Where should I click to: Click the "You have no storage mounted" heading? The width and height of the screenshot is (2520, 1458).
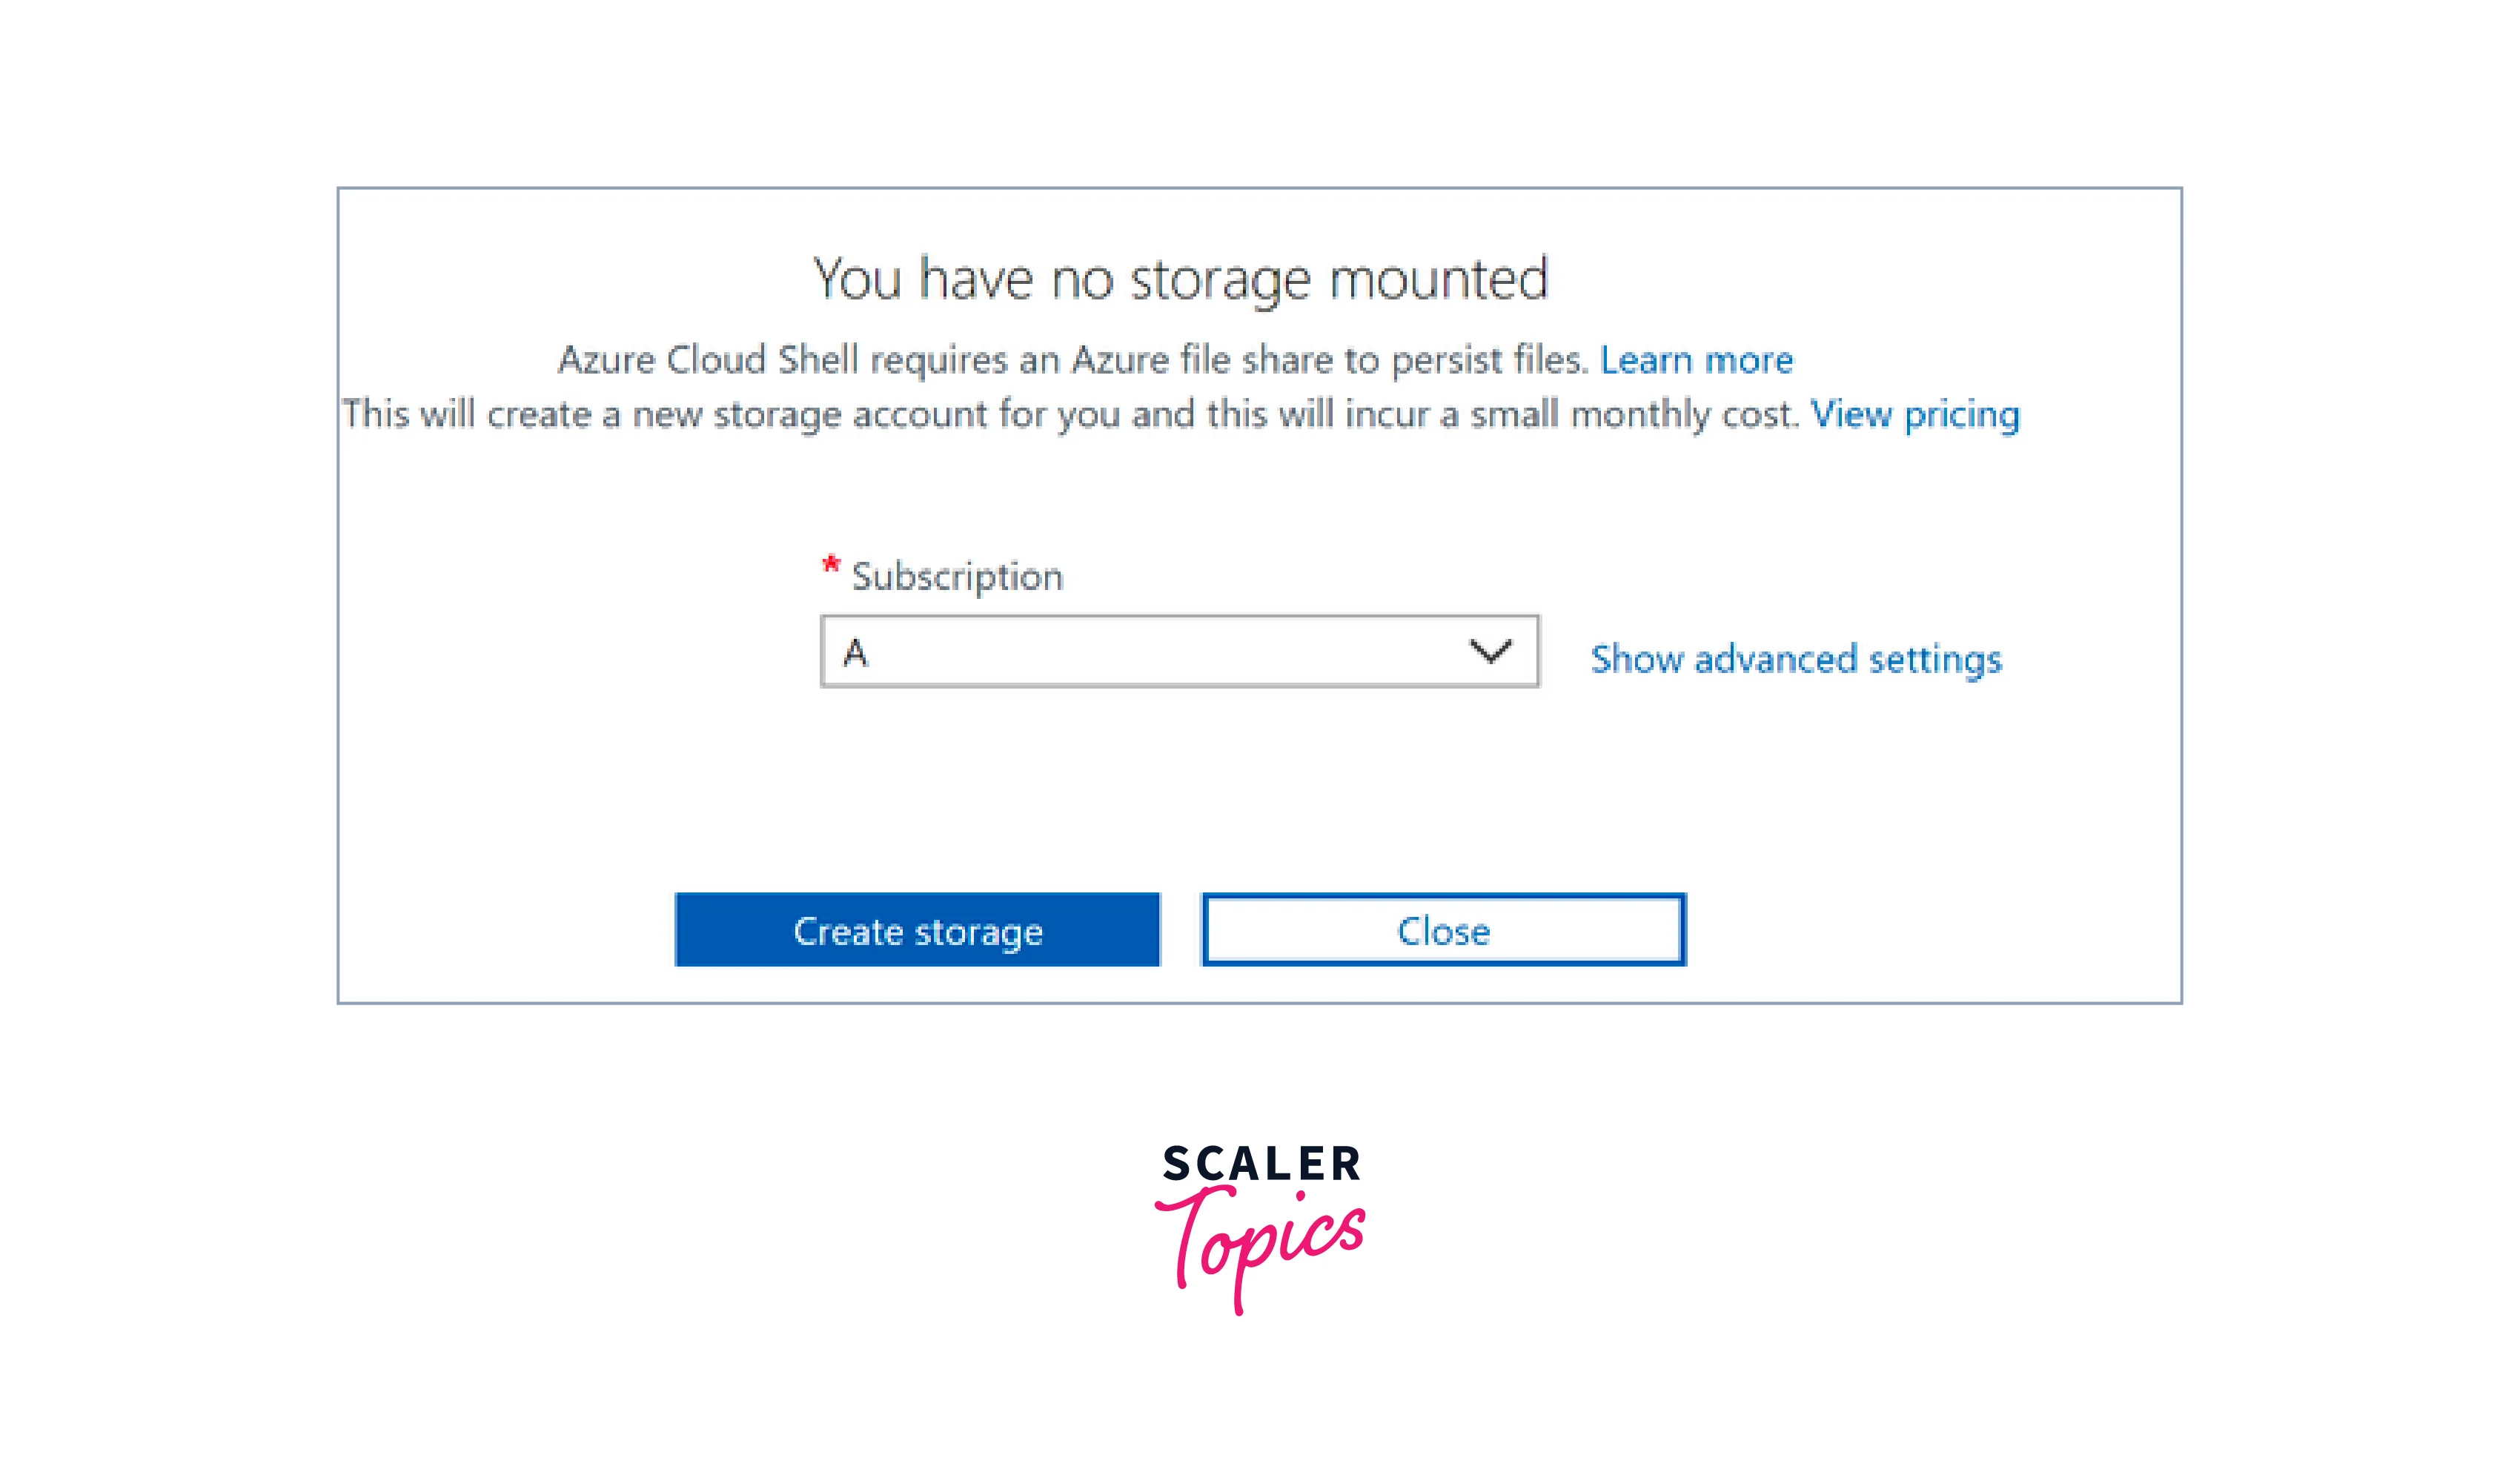1180,279
